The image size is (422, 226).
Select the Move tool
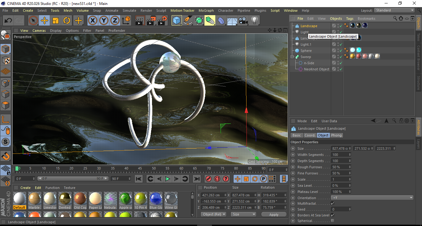(x=44, y=21)
